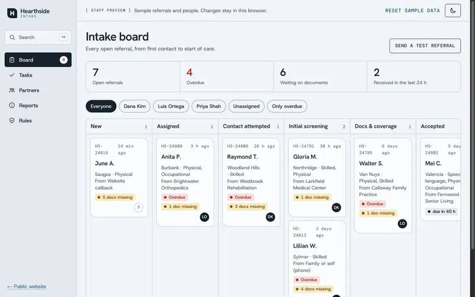
Task: Enable the Only overdue filter
Action: point(287,106)
